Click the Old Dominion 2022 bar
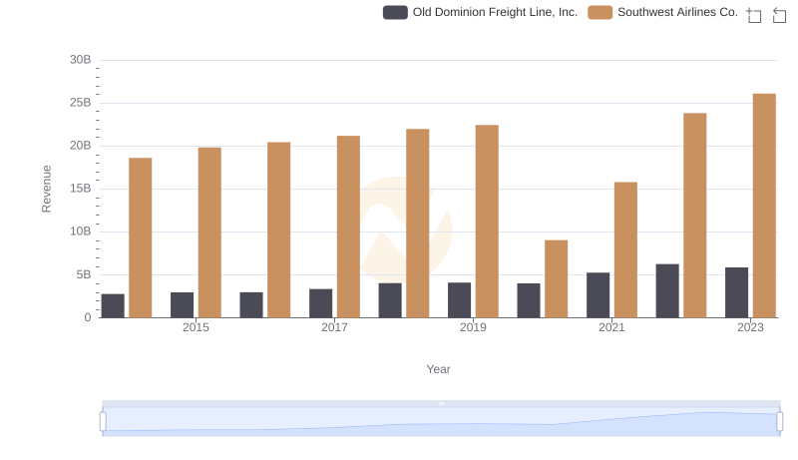798x460 pixels. coord(667,290)
